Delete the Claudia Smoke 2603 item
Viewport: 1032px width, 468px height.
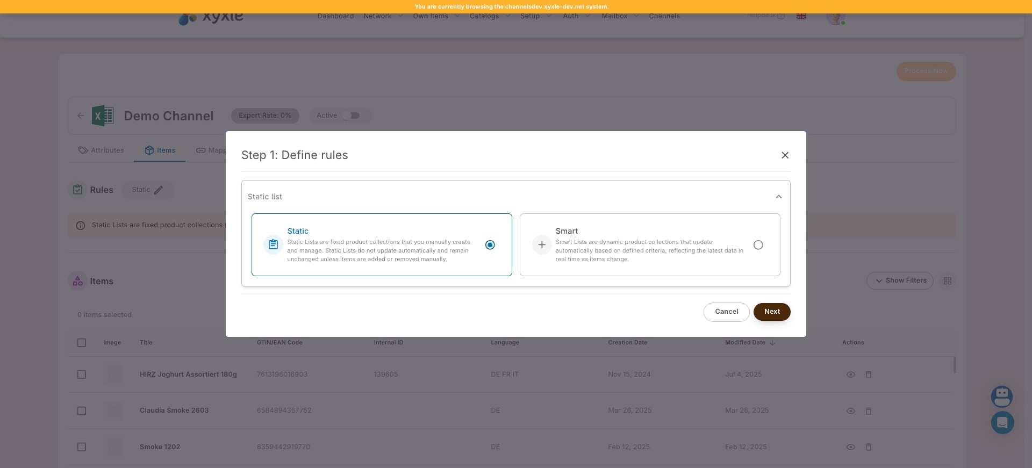tap(868, 411)
